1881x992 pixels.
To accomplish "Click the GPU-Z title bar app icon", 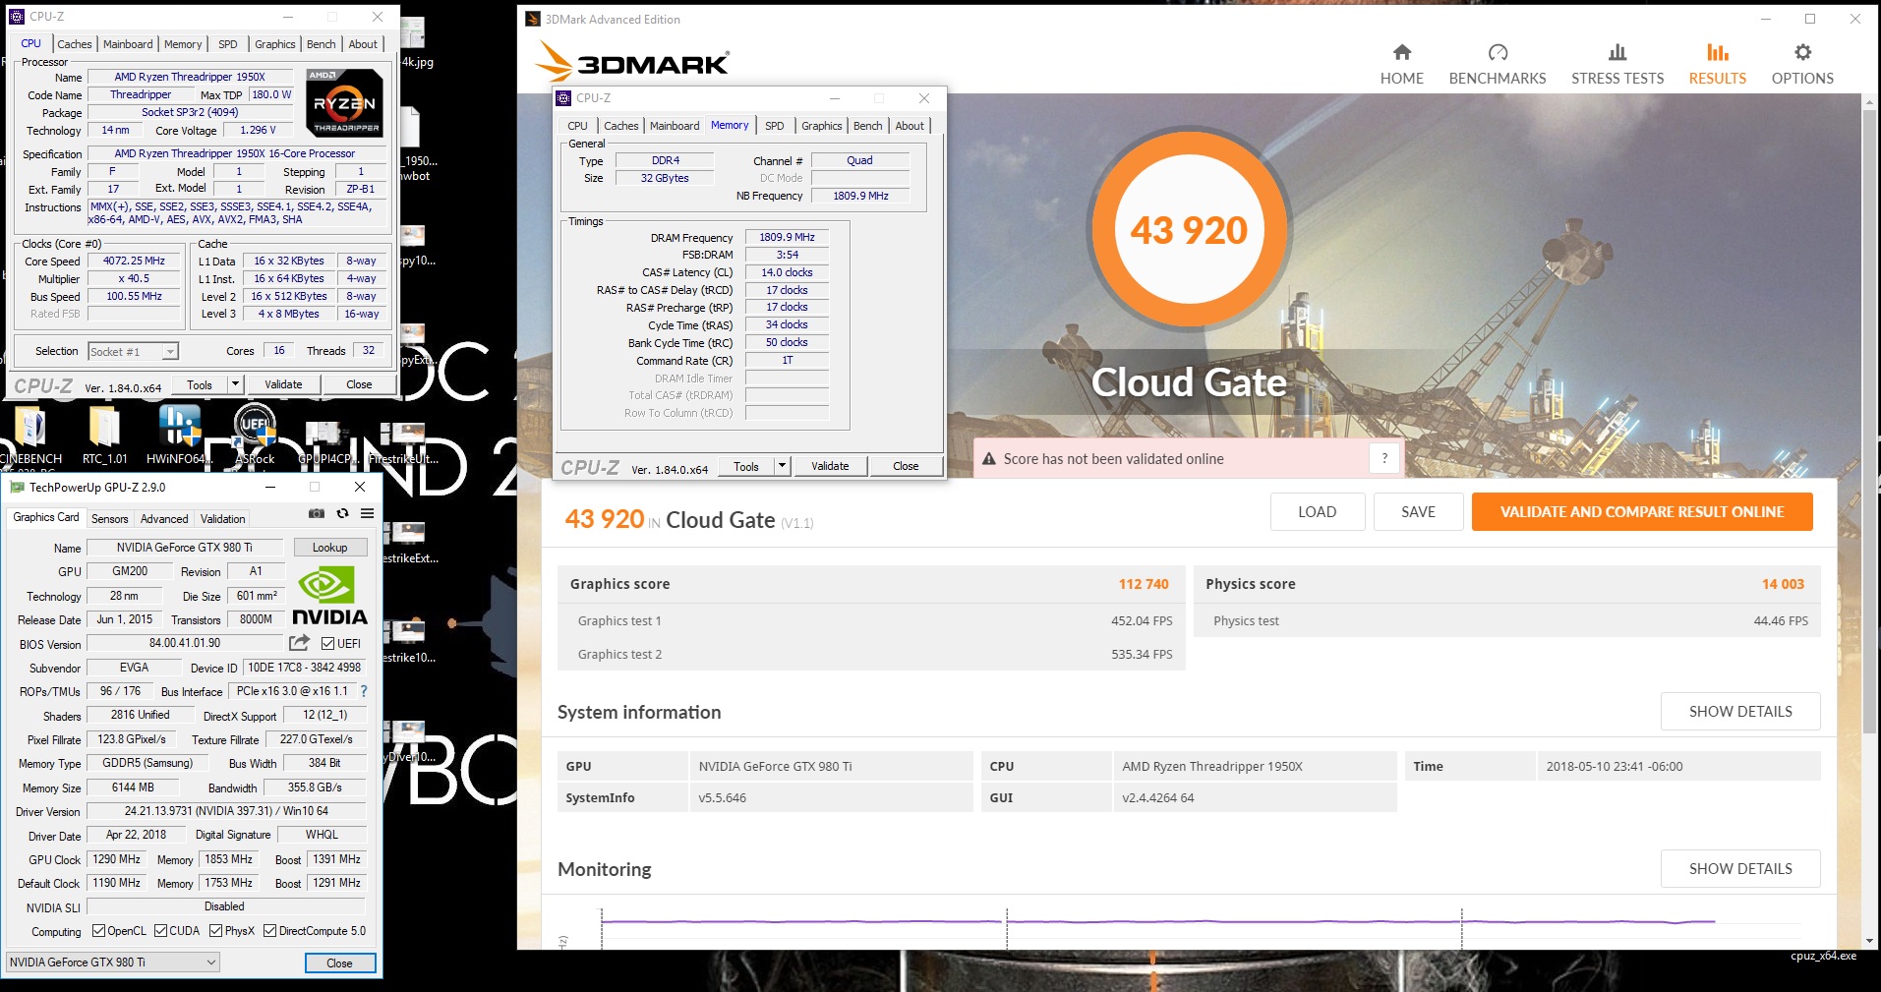I will (x=17, y=487).
